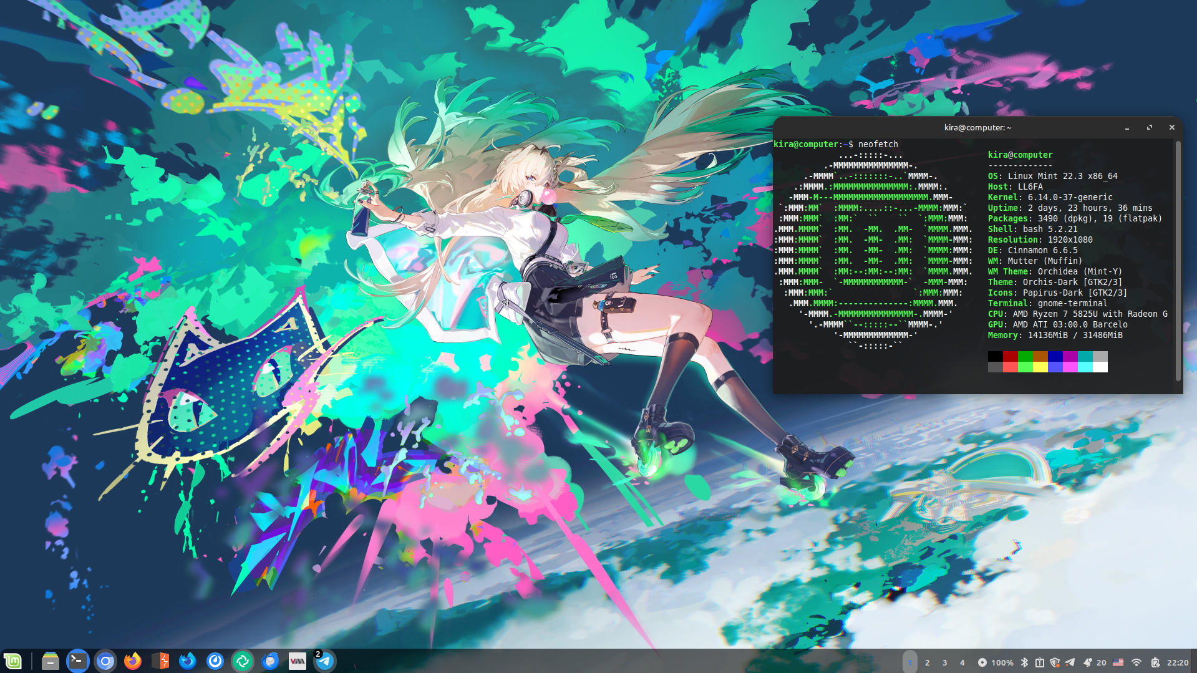1197x673 pixels.
Task: Launch the Chromium browser from the panel
Action: (105, 661)
